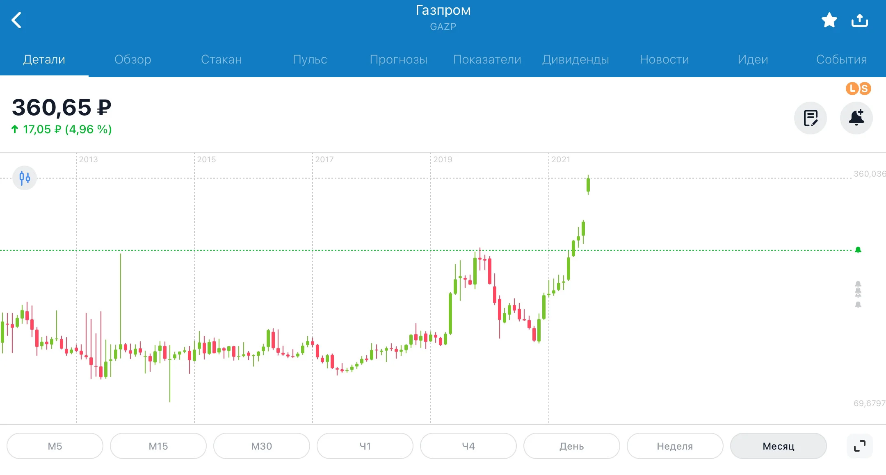This screenshot has width=886, height=475.
Task: Tap the latest green candle at chart peak
Action: coord(588,185)
